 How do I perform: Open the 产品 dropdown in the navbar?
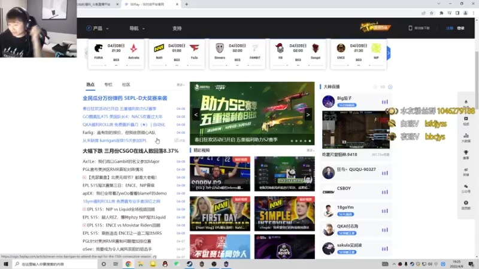(98, 28)
